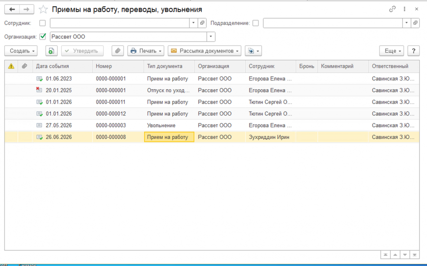Open help with the question mark button

pyautogui.click(x=413, y=51)
